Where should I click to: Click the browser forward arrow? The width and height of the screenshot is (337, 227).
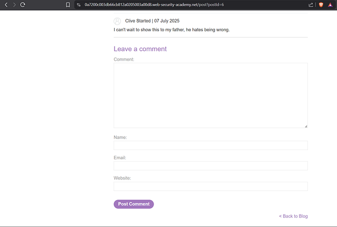click(x=14, y=4)
